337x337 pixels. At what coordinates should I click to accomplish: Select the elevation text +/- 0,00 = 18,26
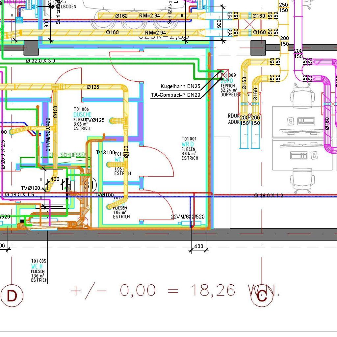[x=153, y=291]
